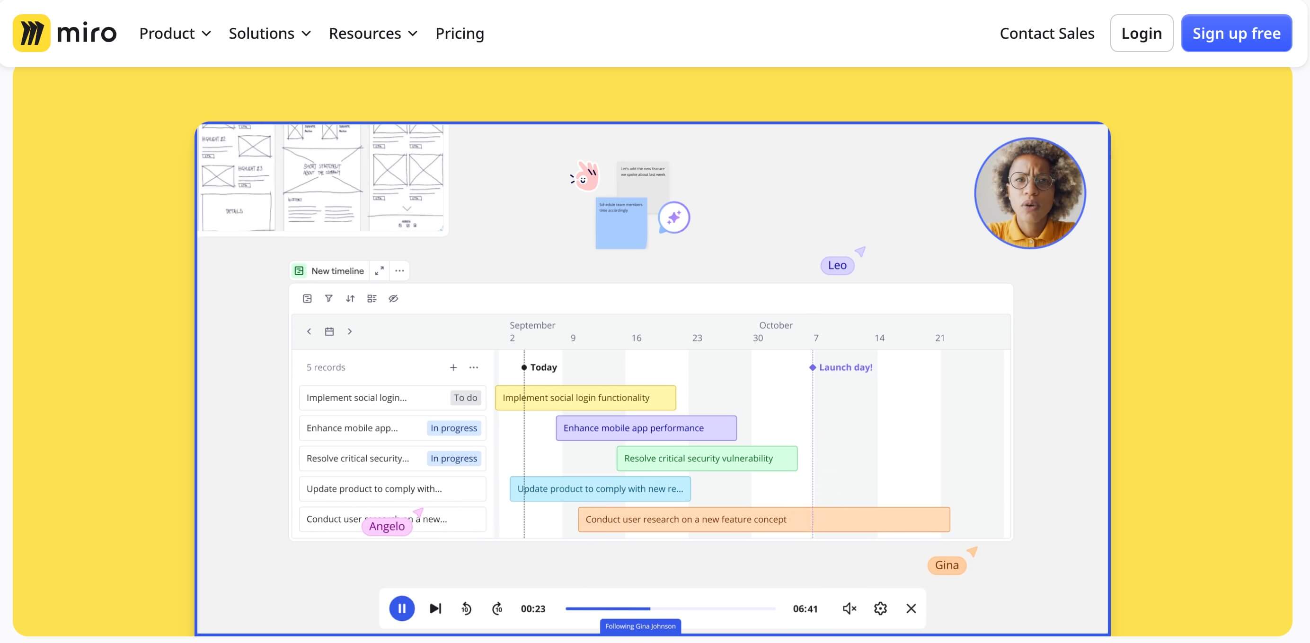Open the timeline group-by tool
The image size is (1310, 643).
[372, 299]
